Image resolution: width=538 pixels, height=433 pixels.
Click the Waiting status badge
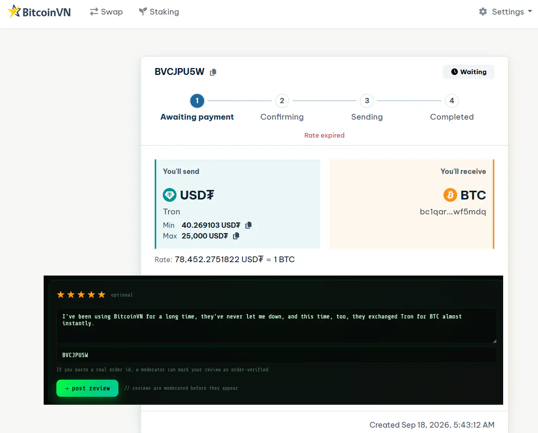[469, 72]
